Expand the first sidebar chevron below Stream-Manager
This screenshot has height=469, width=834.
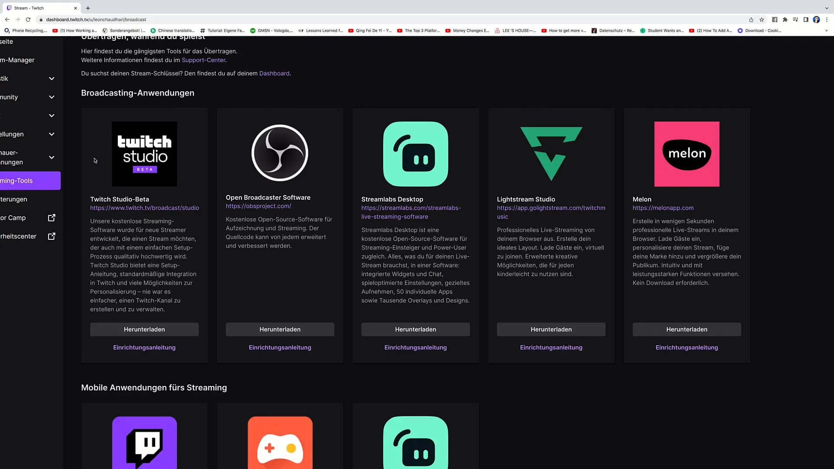52,79
